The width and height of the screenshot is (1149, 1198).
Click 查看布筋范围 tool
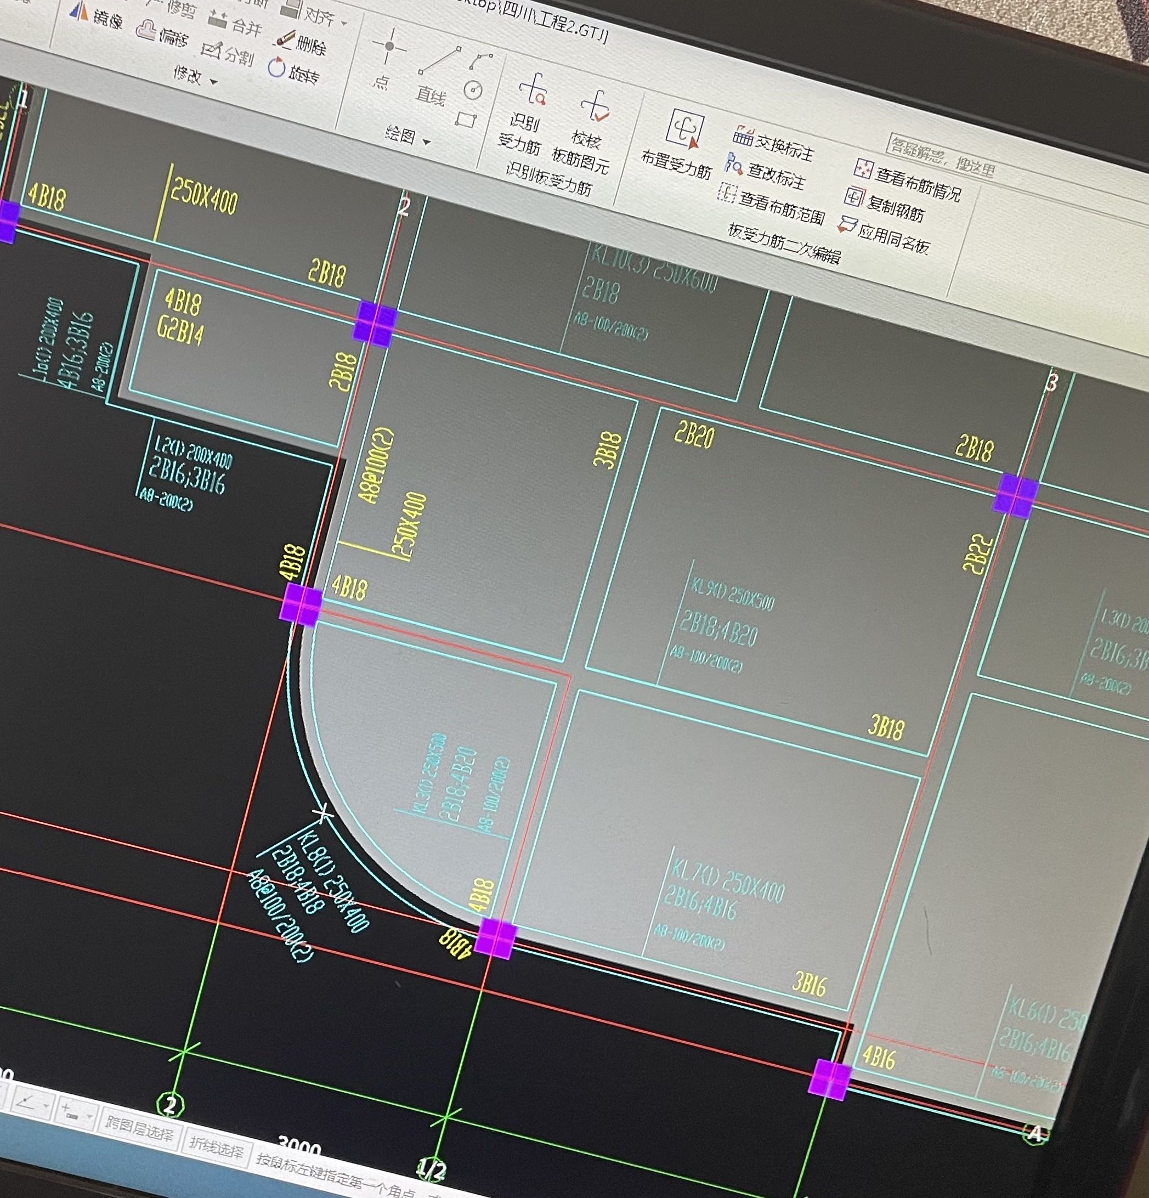771,204
